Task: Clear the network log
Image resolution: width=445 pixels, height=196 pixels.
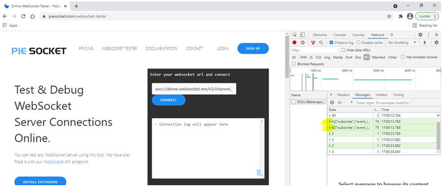Action: [303, 43]
